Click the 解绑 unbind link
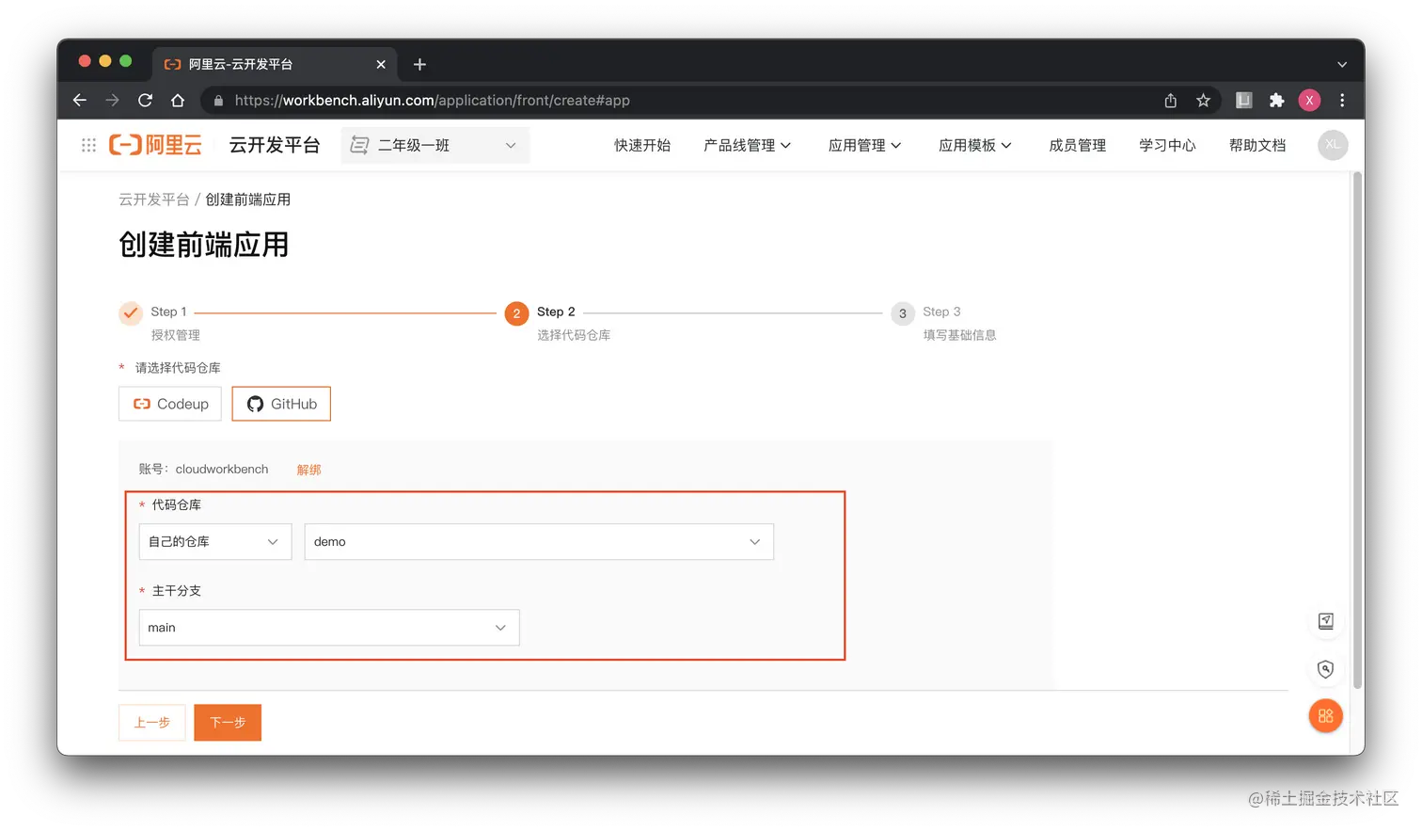 click(308, 470)
